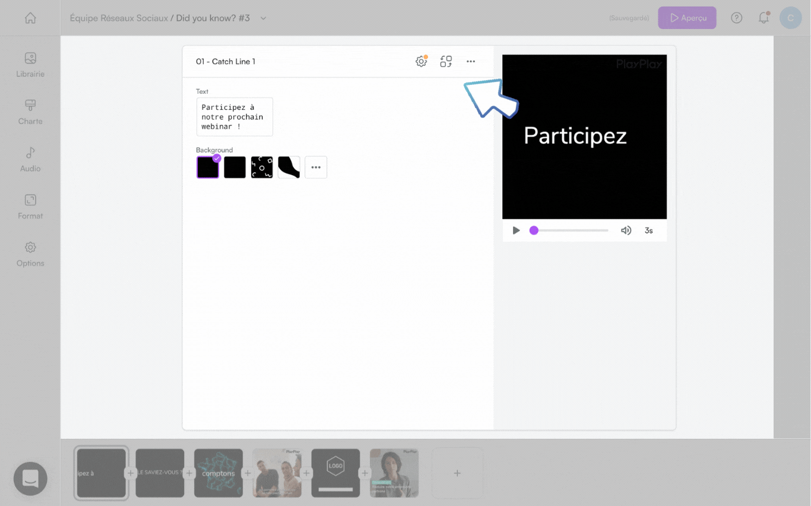This screenshot has height=506, width=811.
Task: Select the 'comptons' scene thumbnail
Action: point(218,473)
